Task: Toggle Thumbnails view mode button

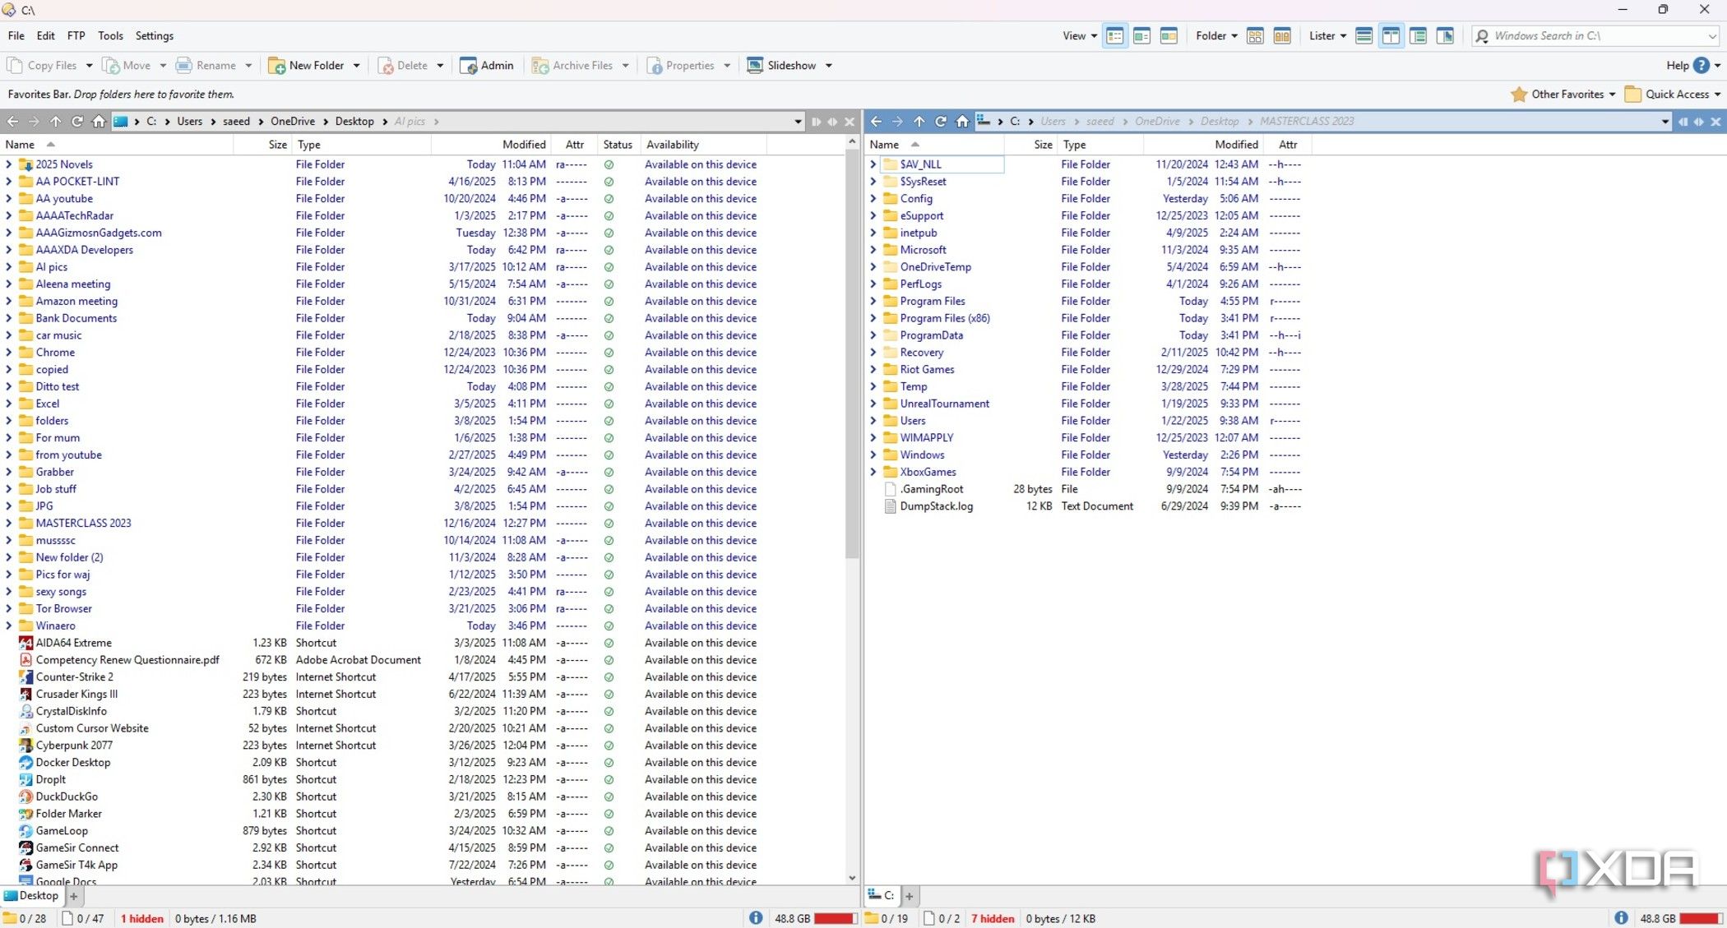Action: click(x=1169, y=36)
